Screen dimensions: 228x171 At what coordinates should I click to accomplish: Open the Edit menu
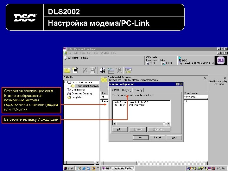(76, 53)
